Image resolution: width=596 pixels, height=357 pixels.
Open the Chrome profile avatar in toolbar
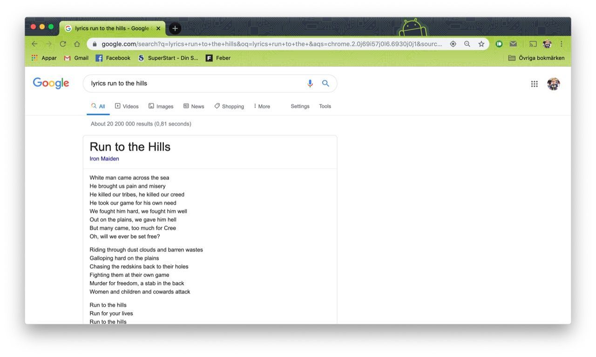click(x=547, y=44)
